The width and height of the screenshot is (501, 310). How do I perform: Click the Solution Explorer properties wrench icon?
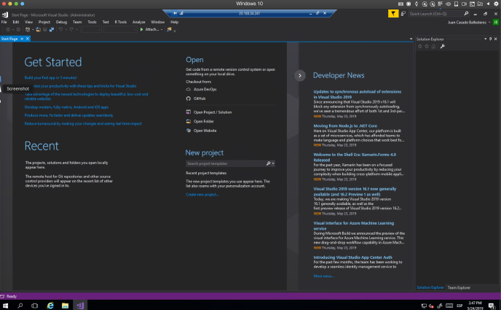[x=443, y=47]
